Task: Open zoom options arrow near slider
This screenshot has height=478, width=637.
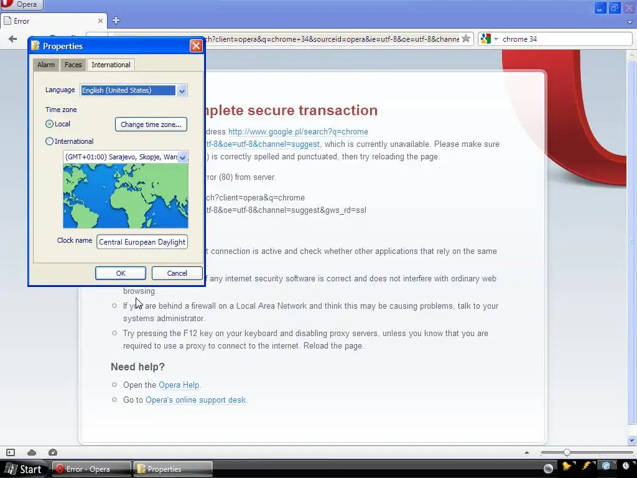Action: 527,452
